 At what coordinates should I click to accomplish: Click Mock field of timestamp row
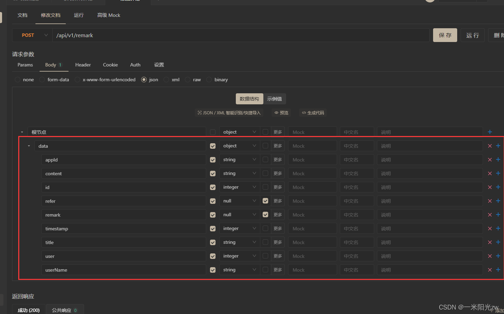(313, 229)
